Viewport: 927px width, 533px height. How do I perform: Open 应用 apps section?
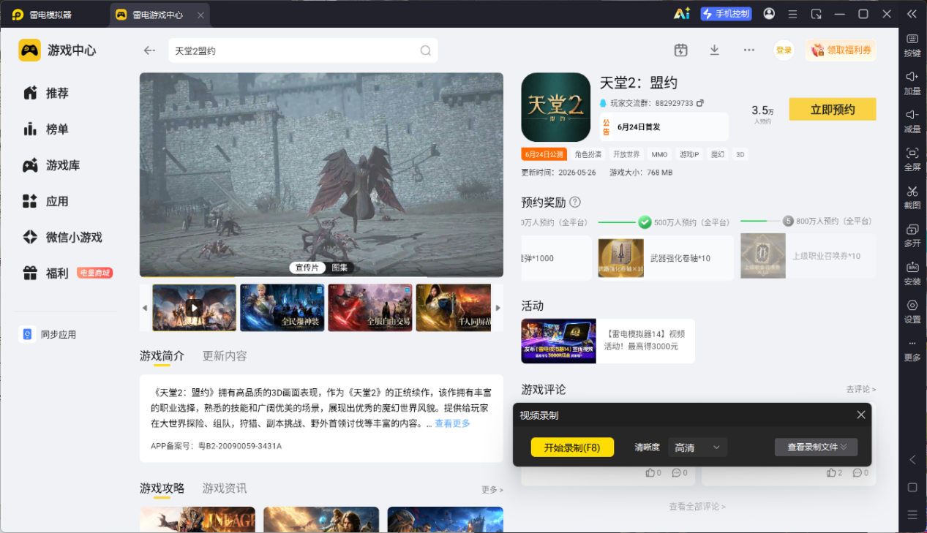46,201
